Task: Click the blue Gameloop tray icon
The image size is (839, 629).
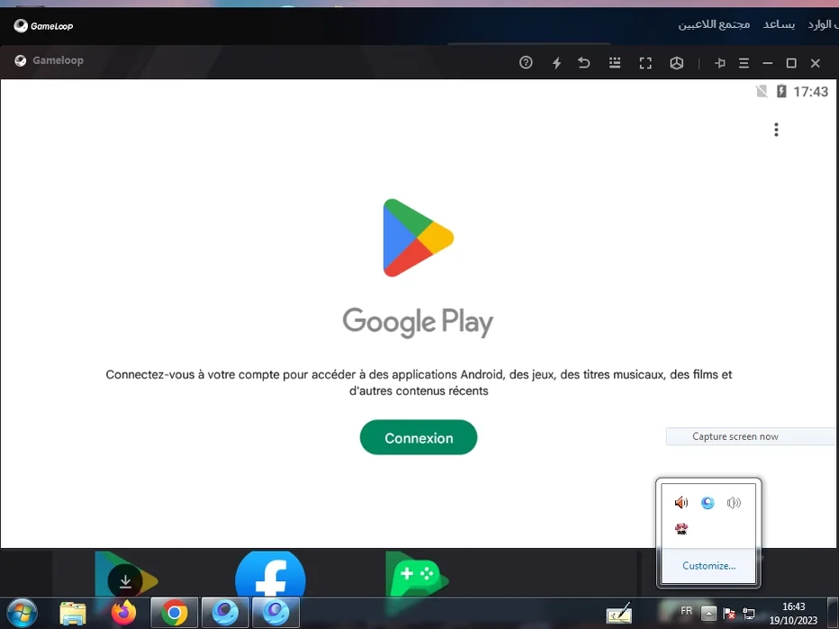Action: (708, 503)
